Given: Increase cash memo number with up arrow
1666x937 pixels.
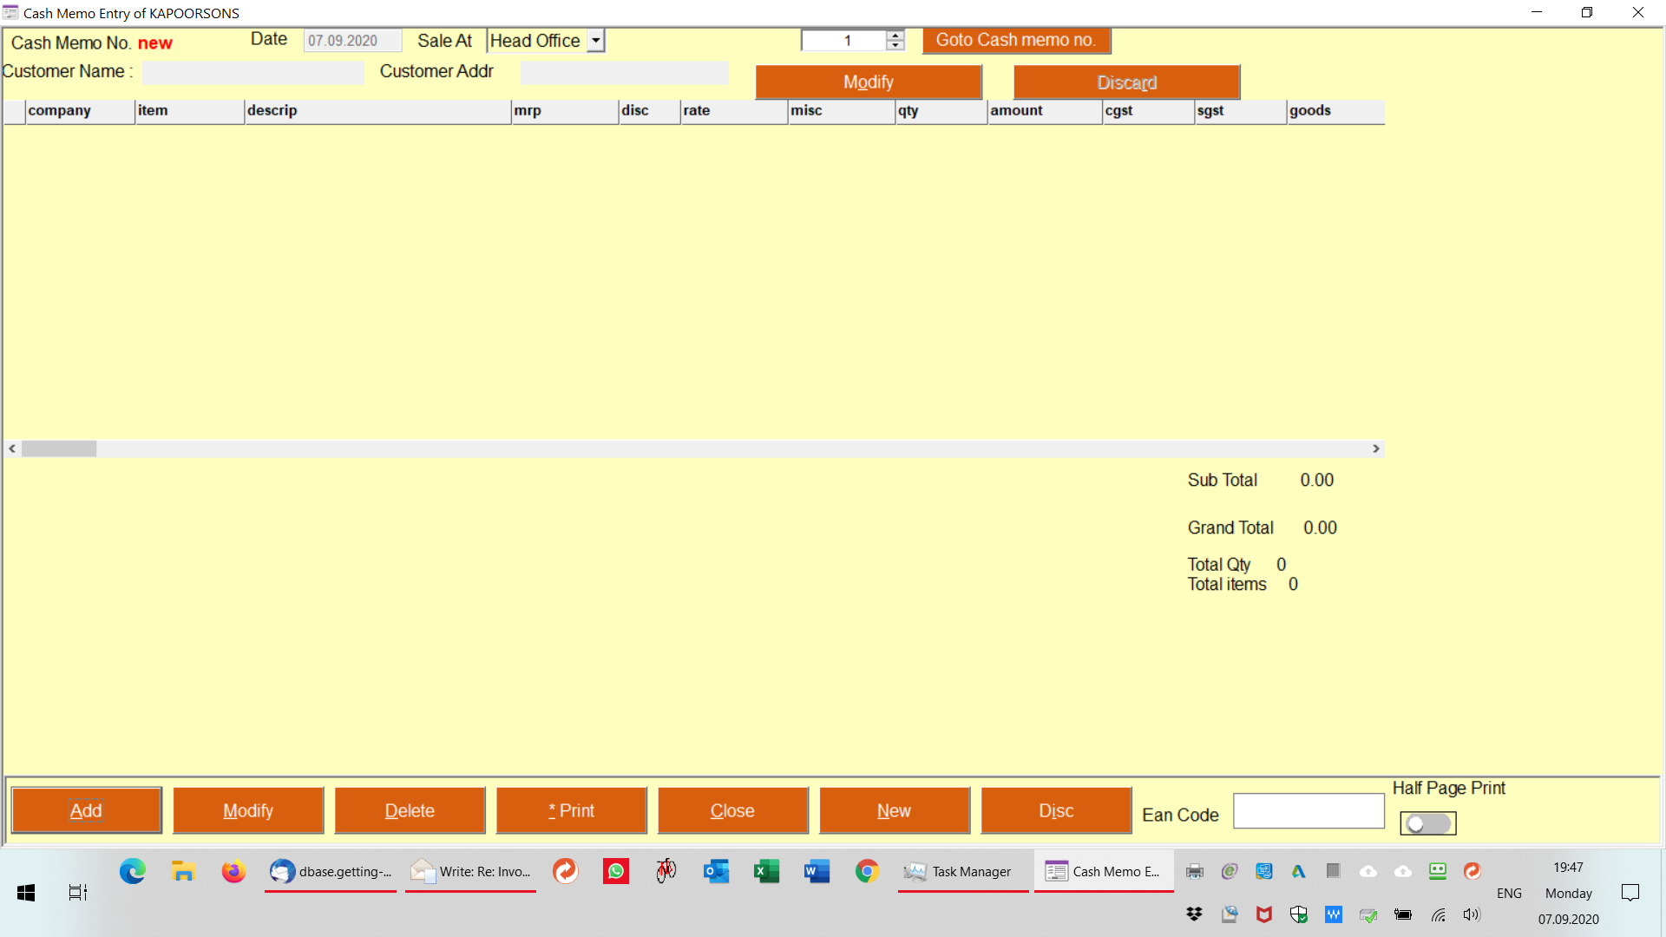Looking at the screenshot, I should click(895, 36).
